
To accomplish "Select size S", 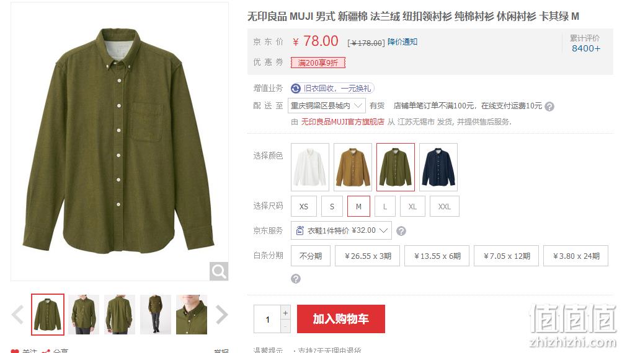I will (332, 206).
